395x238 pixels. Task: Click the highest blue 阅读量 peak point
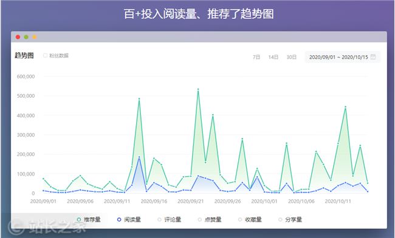click(x=139, y=157)
